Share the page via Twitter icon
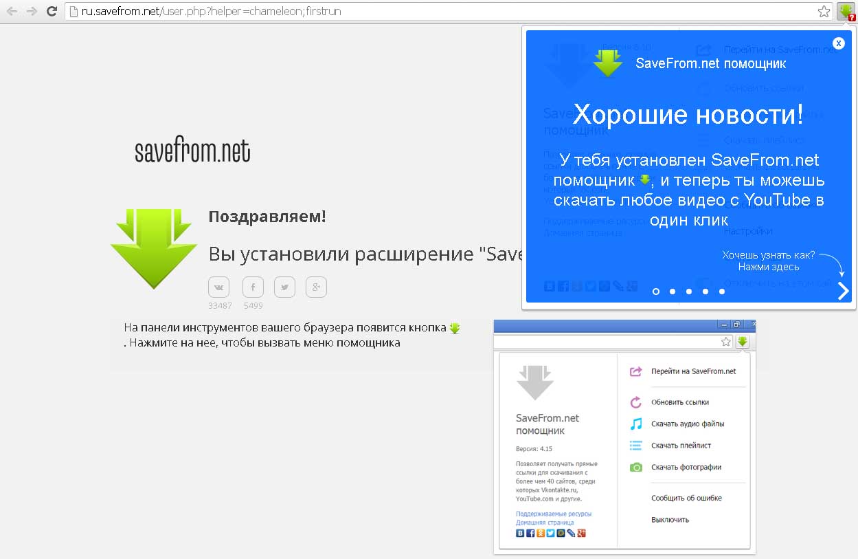The width and height of the screenshot is (858, 559). 284,287
